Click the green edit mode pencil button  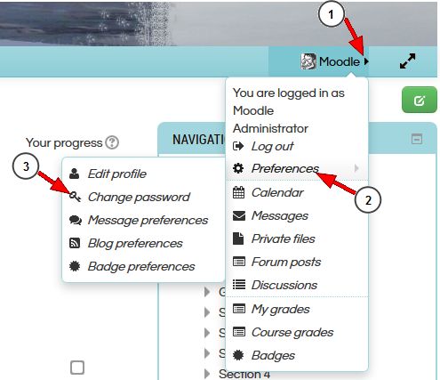click(x=420, y=100)
